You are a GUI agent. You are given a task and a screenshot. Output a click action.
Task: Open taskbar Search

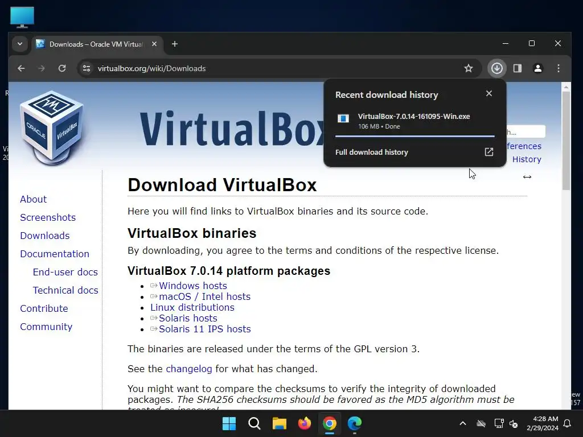pos(254,423)
